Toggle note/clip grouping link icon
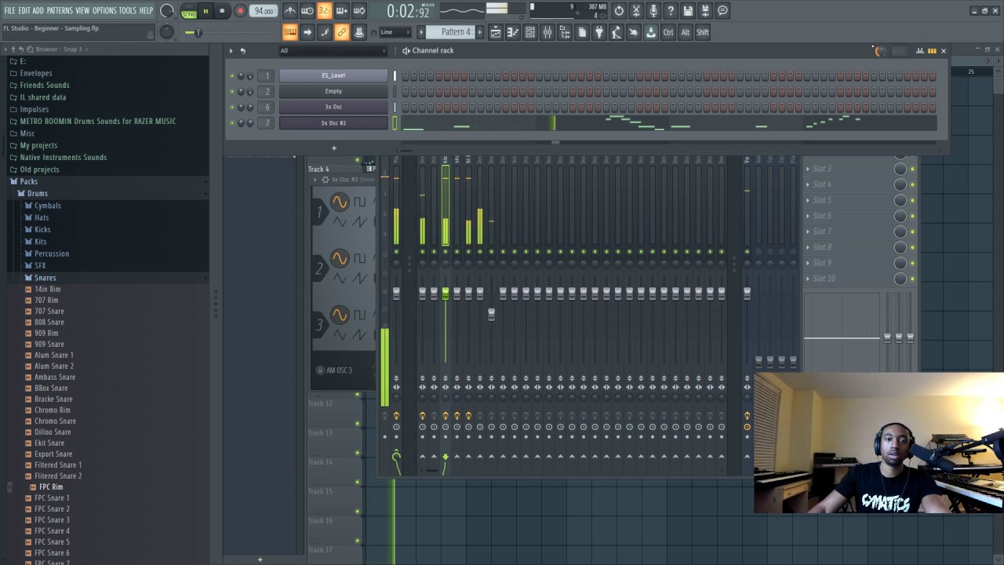Screen dimensions: 1004x565 (x=342, y=32)
